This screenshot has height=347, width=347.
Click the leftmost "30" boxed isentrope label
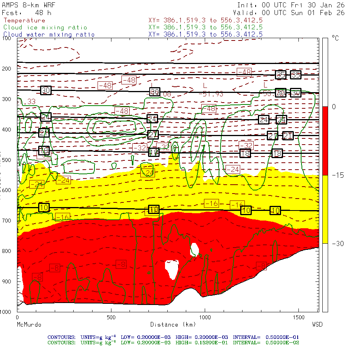point(46,90)
